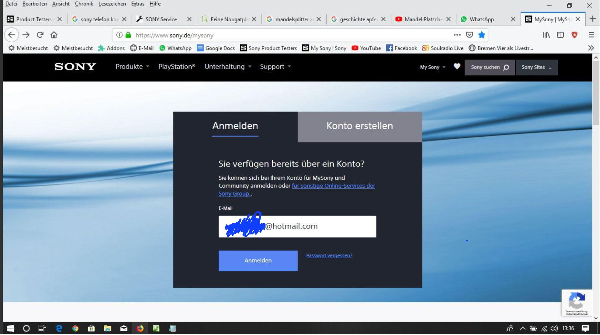
Task: Click the E-Mail input field
Action: click(x=297, y=226)
